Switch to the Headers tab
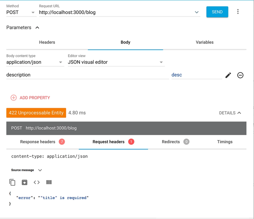 pyautogui.click(x=47, y=42)
